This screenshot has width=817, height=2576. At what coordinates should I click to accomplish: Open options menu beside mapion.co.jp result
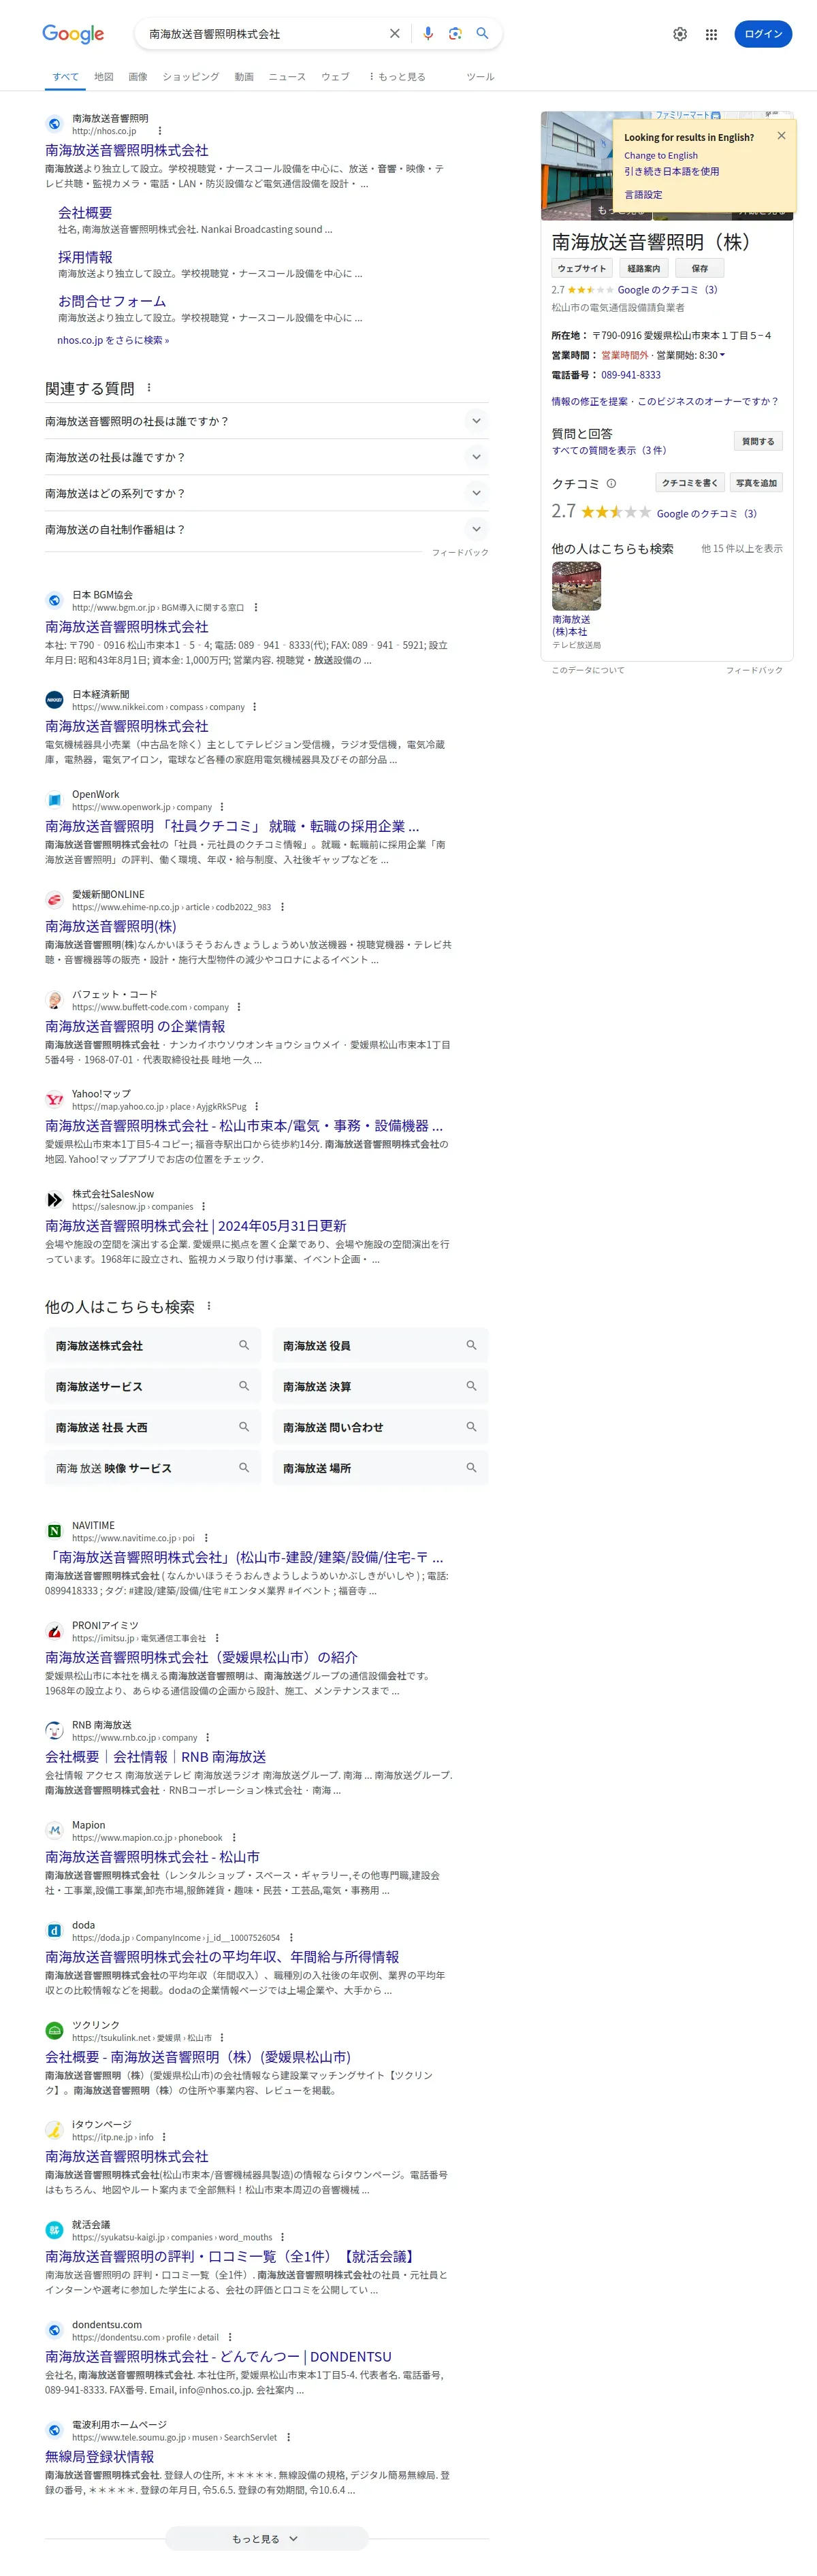point(234,1837)
